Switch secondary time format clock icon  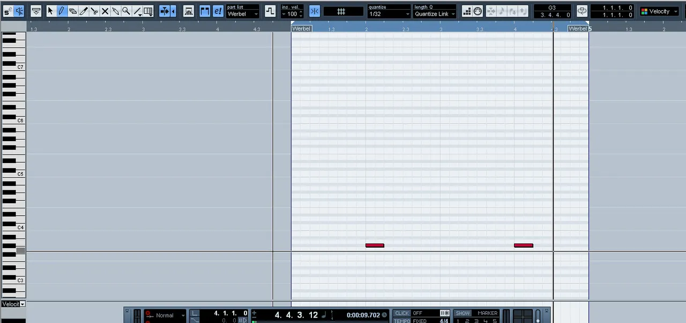[x=384, y=315]
